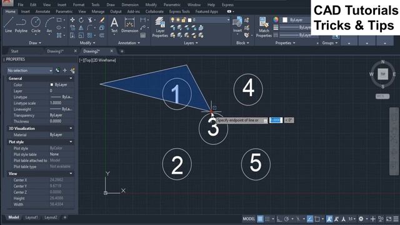Open the Annotate ribbon tab
Screen dimensions: 400x225
(x=42, y=11)
